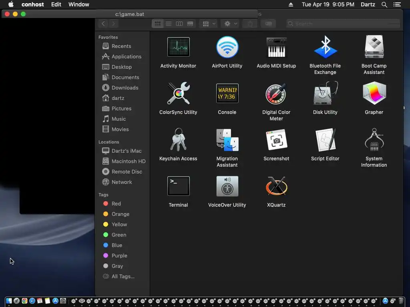
Task: Click the Finder Share button
Action: click(250, 24)
